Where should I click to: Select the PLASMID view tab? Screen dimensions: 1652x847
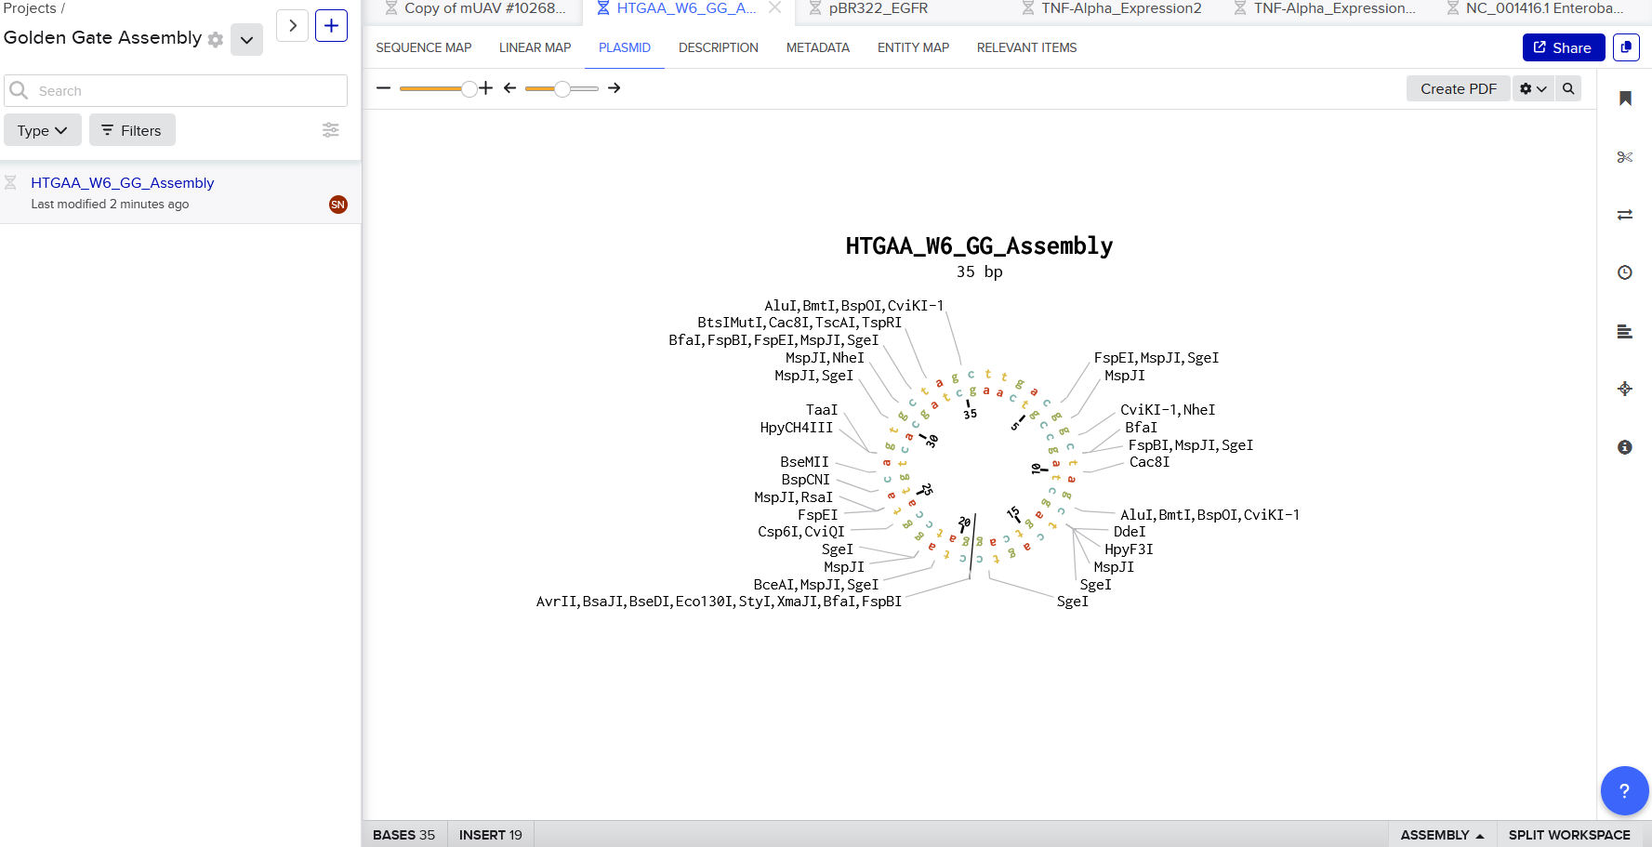point(625,47)
